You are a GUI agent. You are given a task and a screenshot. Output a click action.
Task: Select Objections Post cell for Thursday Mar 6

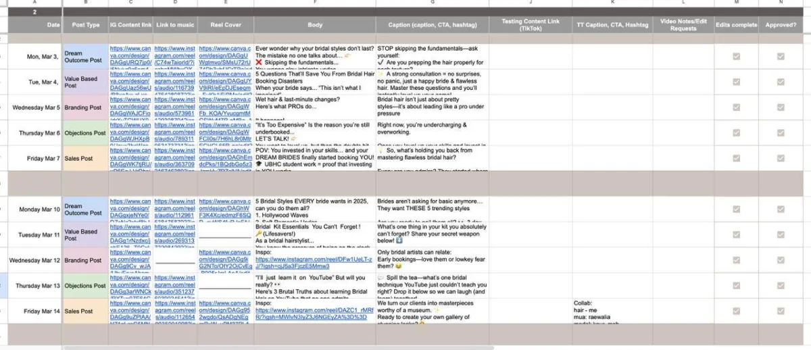85,133
